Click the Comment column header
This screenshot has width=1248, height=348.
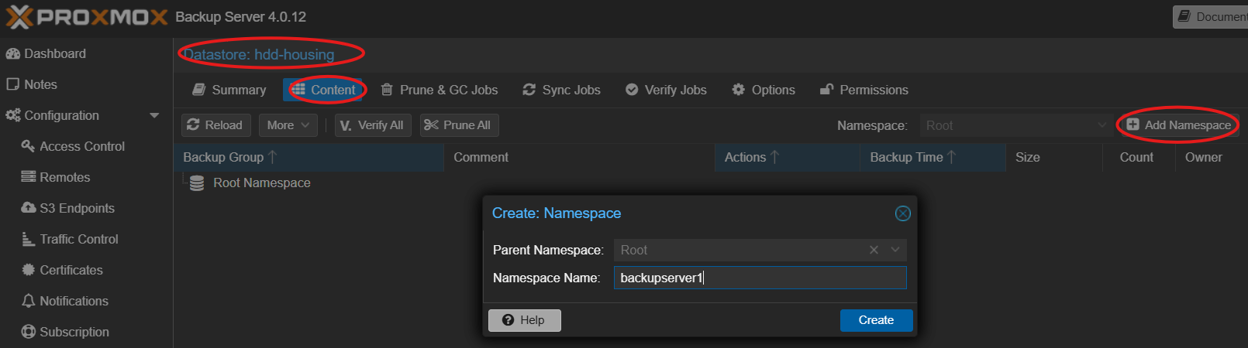click(579, 157)
